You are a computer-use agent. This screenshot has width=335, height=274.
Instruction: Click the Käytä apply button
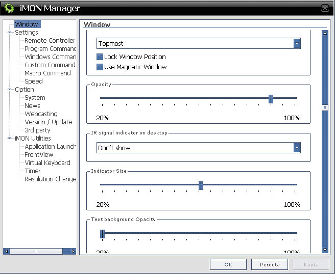click(311, 264)
